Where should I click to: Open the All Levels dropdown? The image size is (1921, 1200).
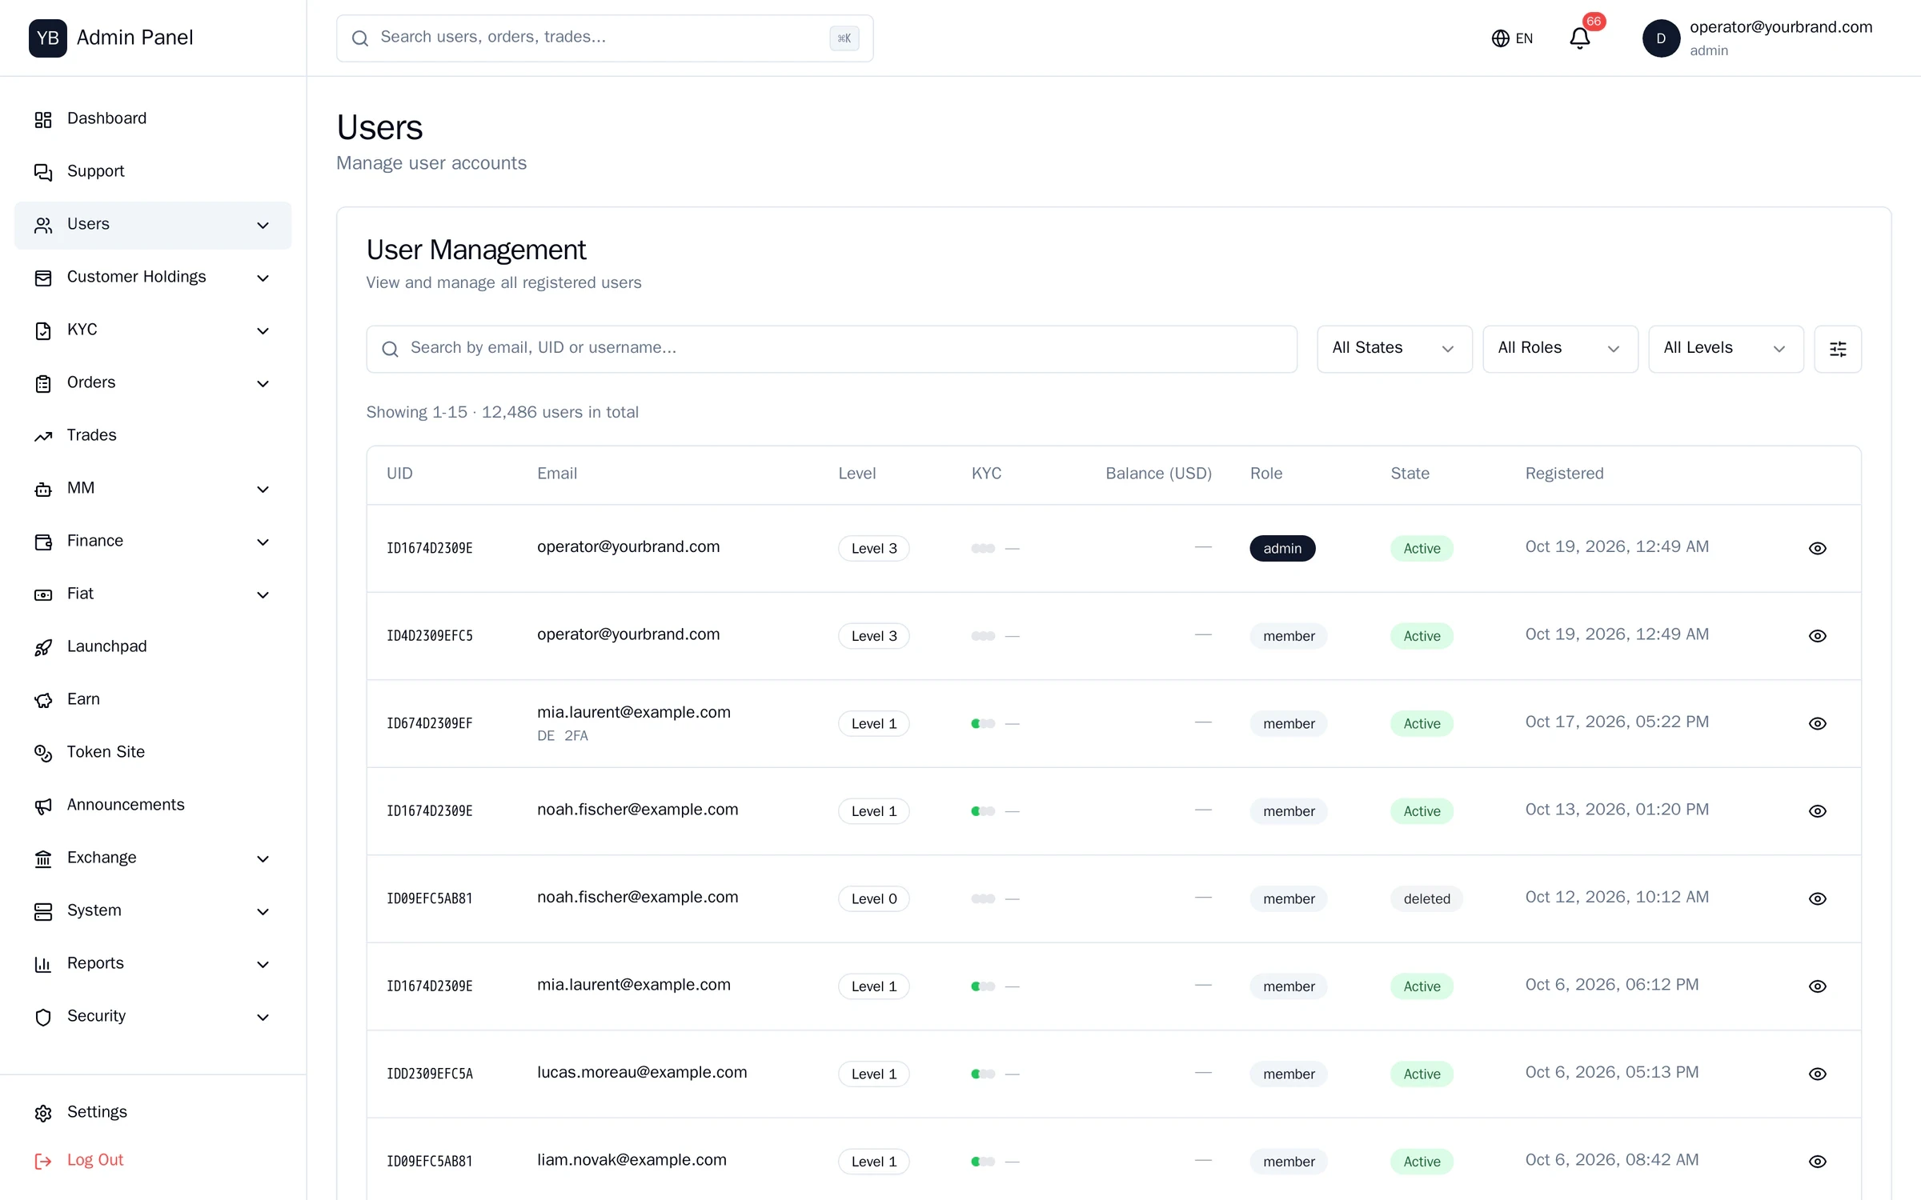tap(1726, 349)
